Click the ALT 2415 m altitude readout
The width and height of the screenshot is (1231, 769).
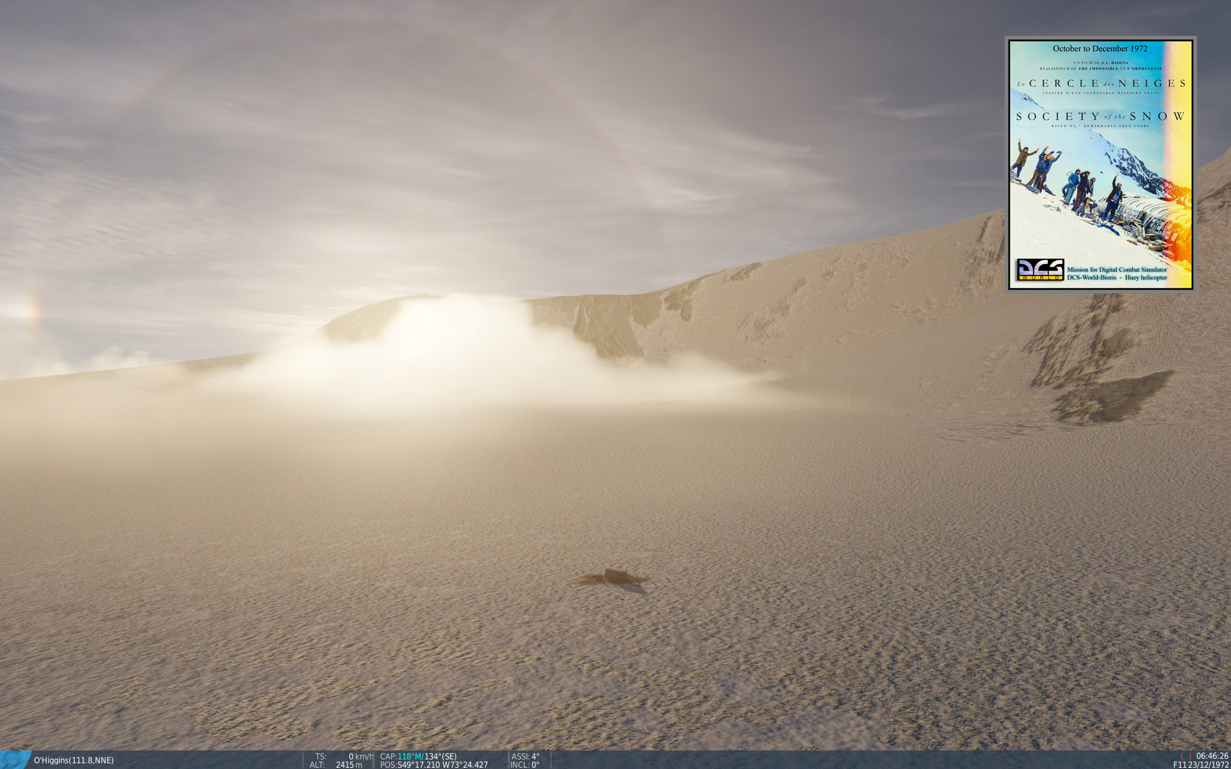(x=349, y=765)
